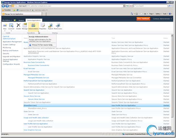The height and width of the screenshot is (138, 176).
Task: Open a new browser tab
Action: point(44,14)
